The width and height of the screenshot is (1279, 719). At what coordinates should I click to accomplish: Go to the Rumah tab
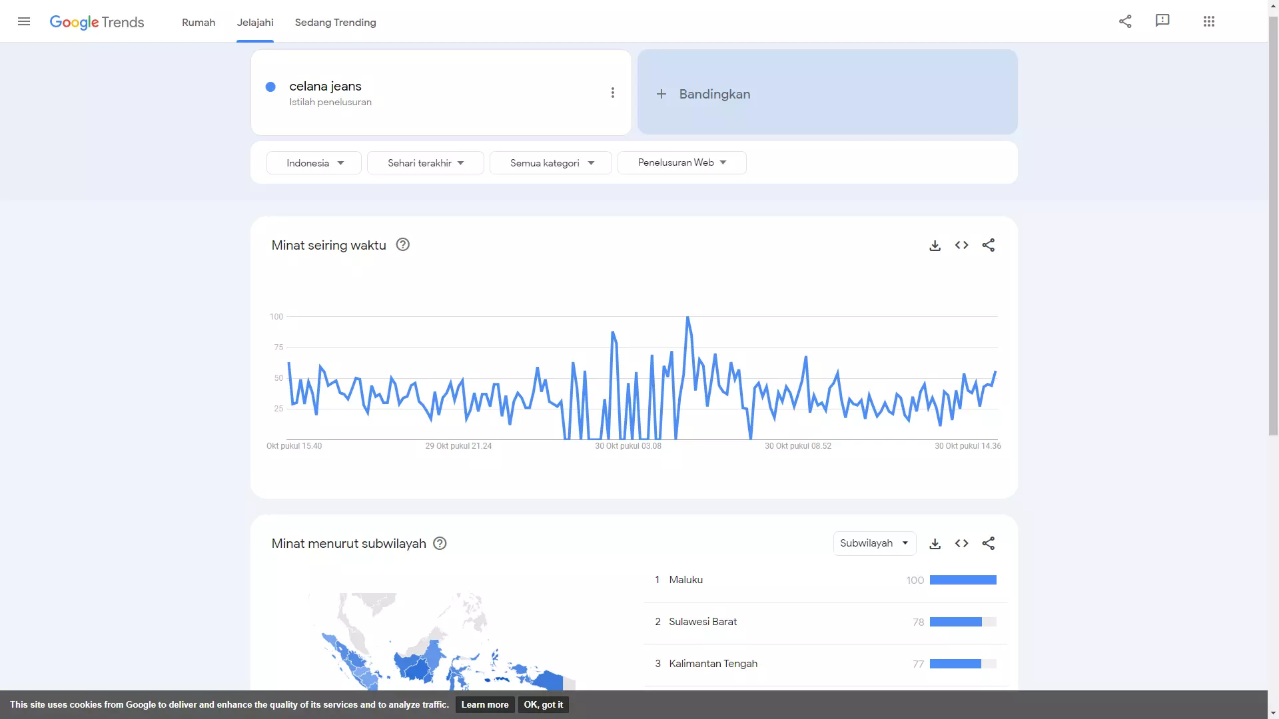(x=198, y=22)
